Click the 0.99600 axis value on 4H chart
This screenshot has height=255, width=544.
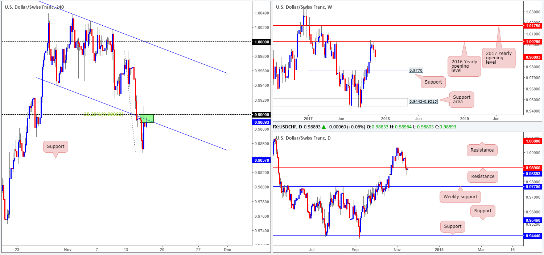pyautogui.click(x=262, y=71)
